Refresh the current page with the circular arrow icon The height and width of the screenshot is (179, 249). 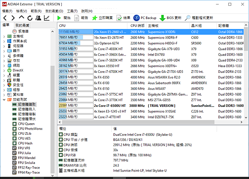coord(30,18)
